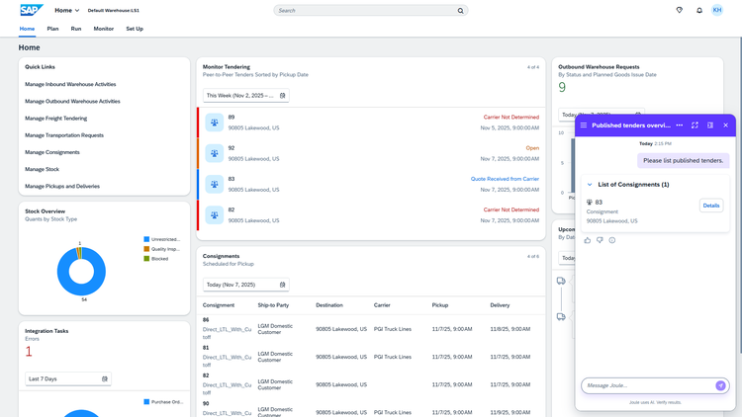The height and width of the screenshot is (417, 742).
Task: Open Manage Pickups and Deliveries link
Action: tap(62, 187)
